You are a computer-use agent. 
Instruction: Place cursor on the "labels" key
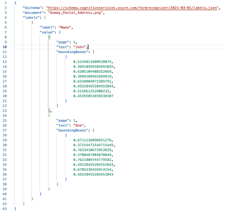click(31, 18)
